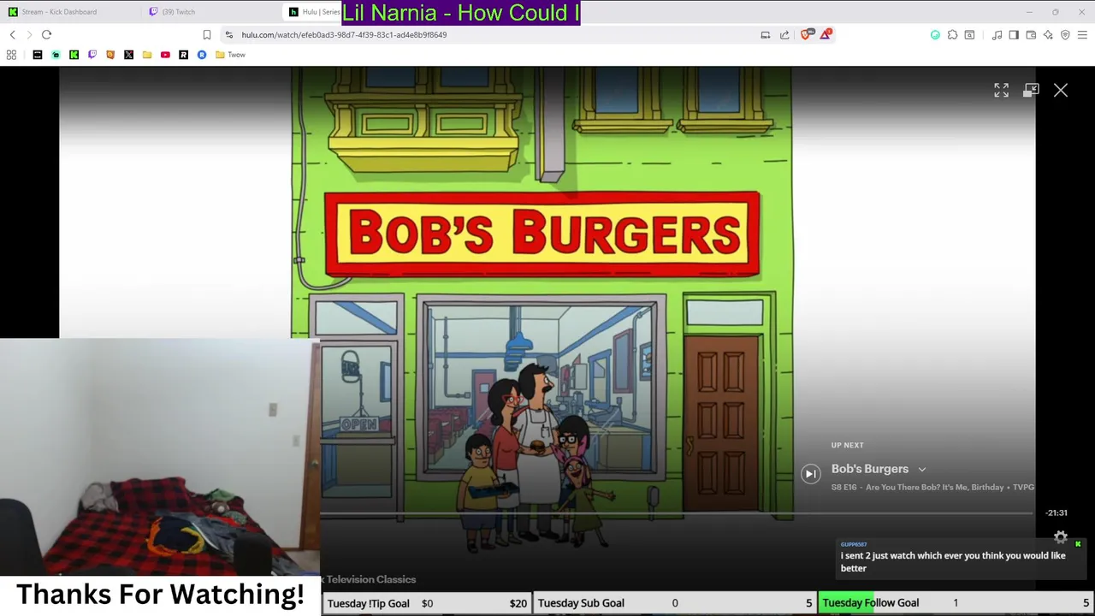
Task: Open Brave Rewards triangle icon
Action: point(826,35)
